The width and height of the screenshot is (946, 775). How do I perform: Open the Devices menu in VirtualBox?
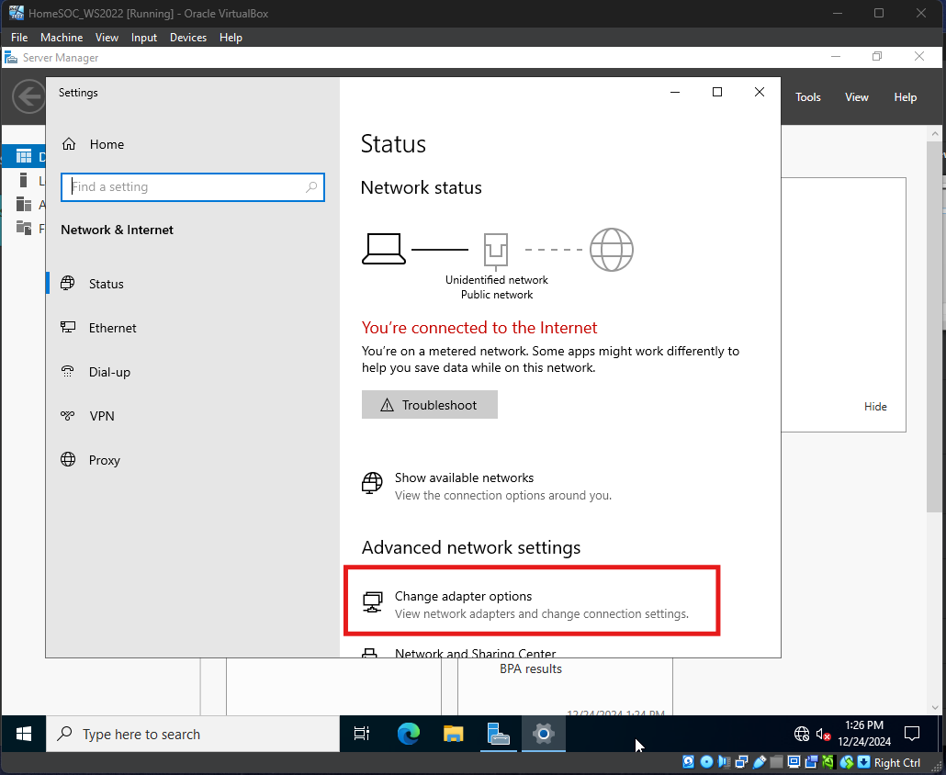click(x=188, y=38)
